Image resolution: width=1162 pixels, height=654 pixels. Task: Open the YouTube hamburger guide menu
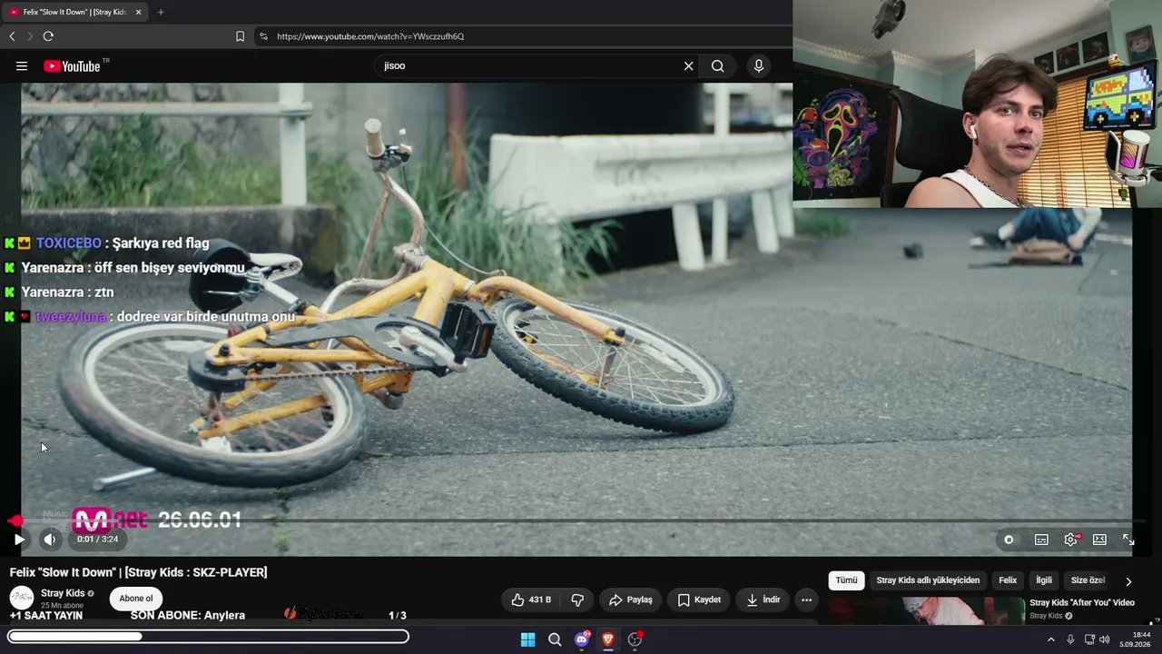22,66
